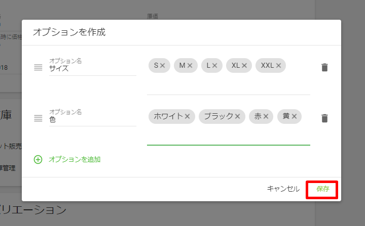Image resolution: width=365 pixels, height=226 pixels.
Task: Click the 保存 button
Action: 322,189
